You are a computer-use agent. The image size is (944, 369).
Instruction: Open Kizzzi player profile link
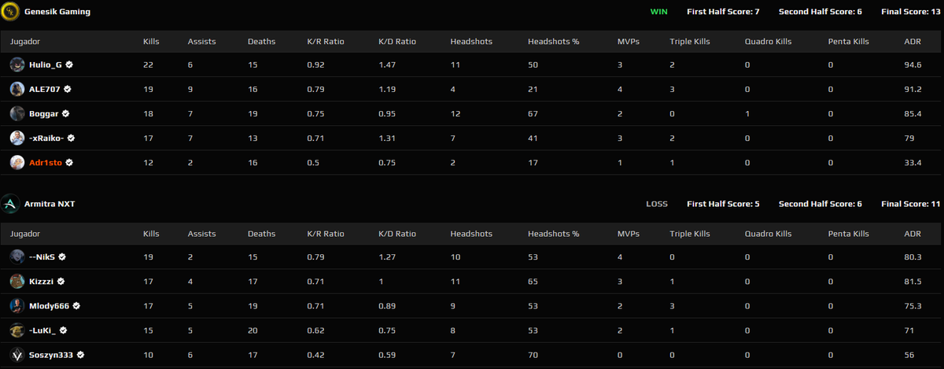[x=41, y=281]
